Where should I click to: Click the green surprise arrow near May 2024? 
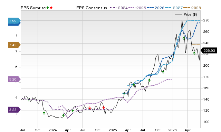click(73, 111)
